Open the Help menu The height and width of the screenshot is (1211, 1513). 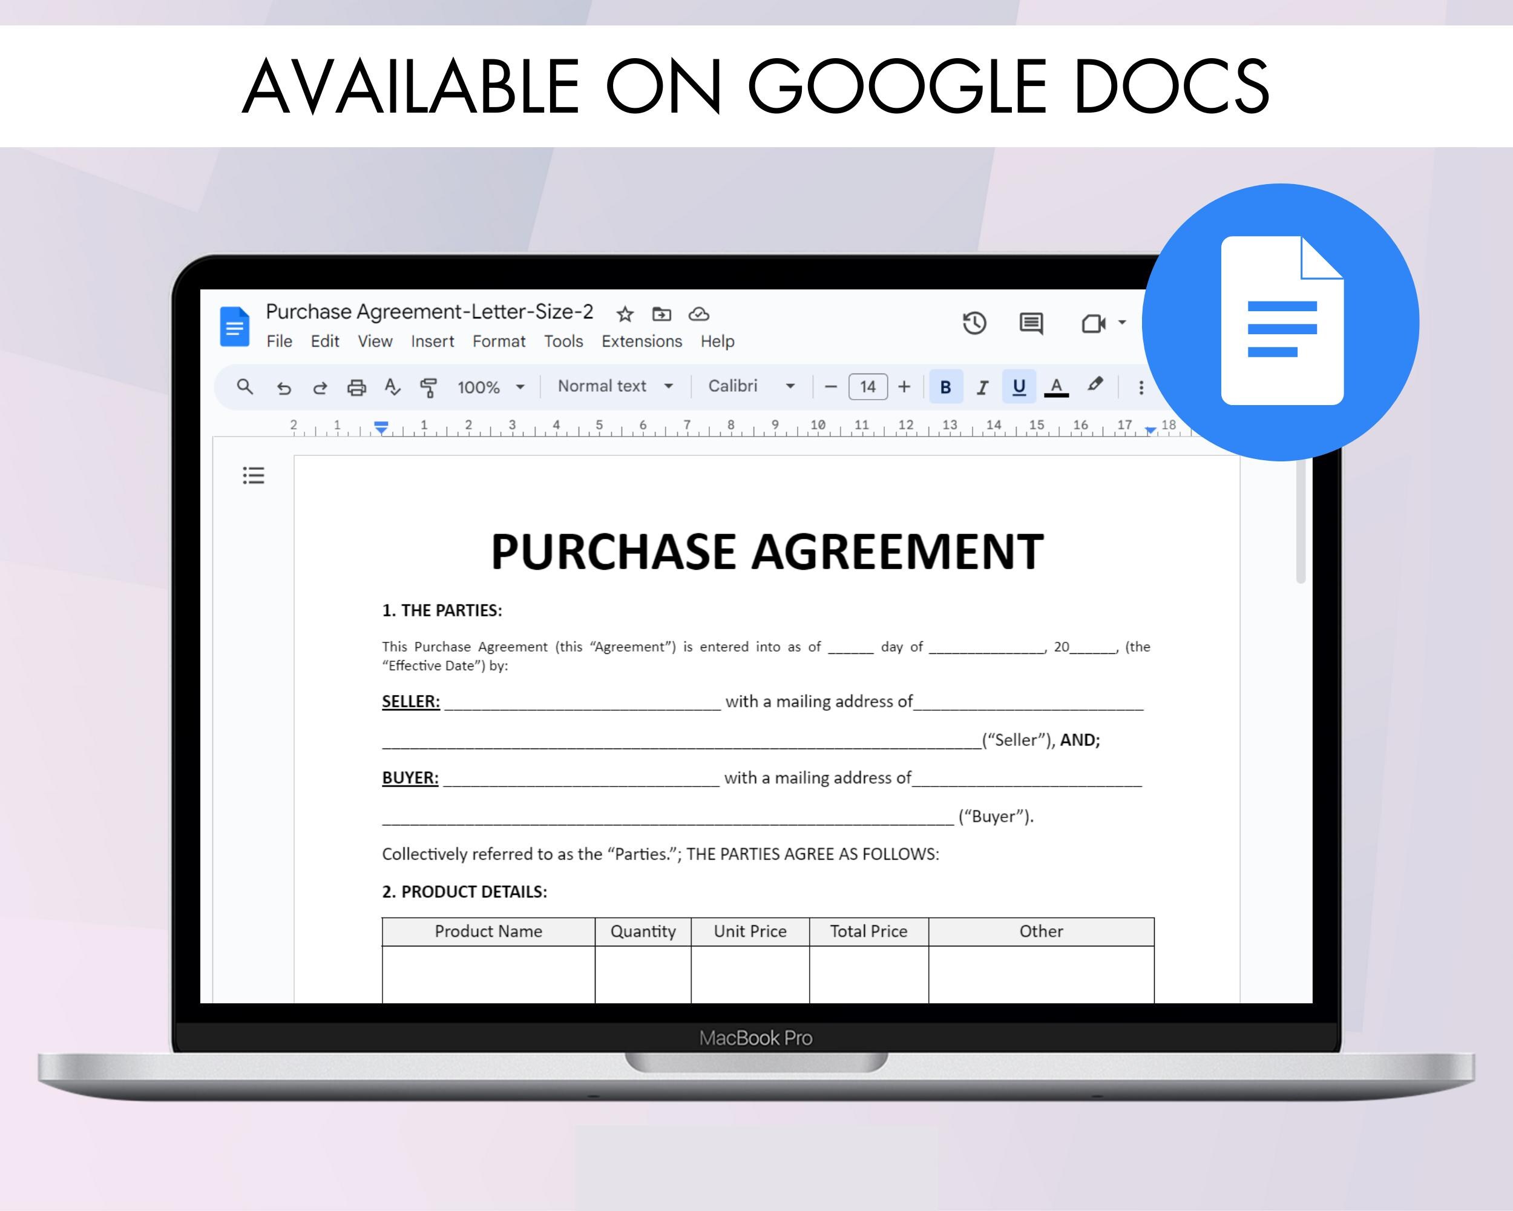(x=717, y=341)
